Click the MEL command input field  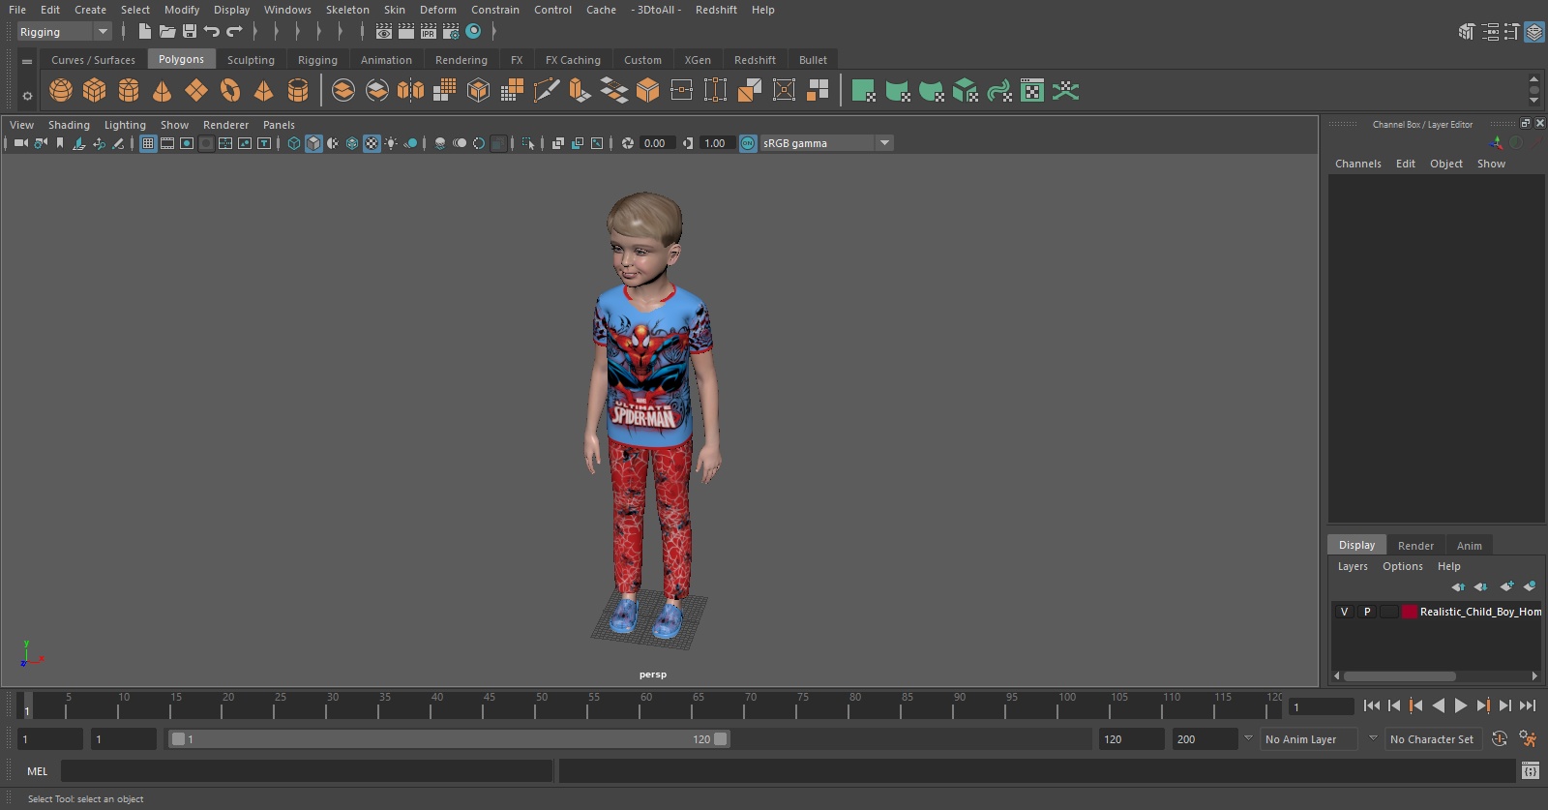(307, 771)
